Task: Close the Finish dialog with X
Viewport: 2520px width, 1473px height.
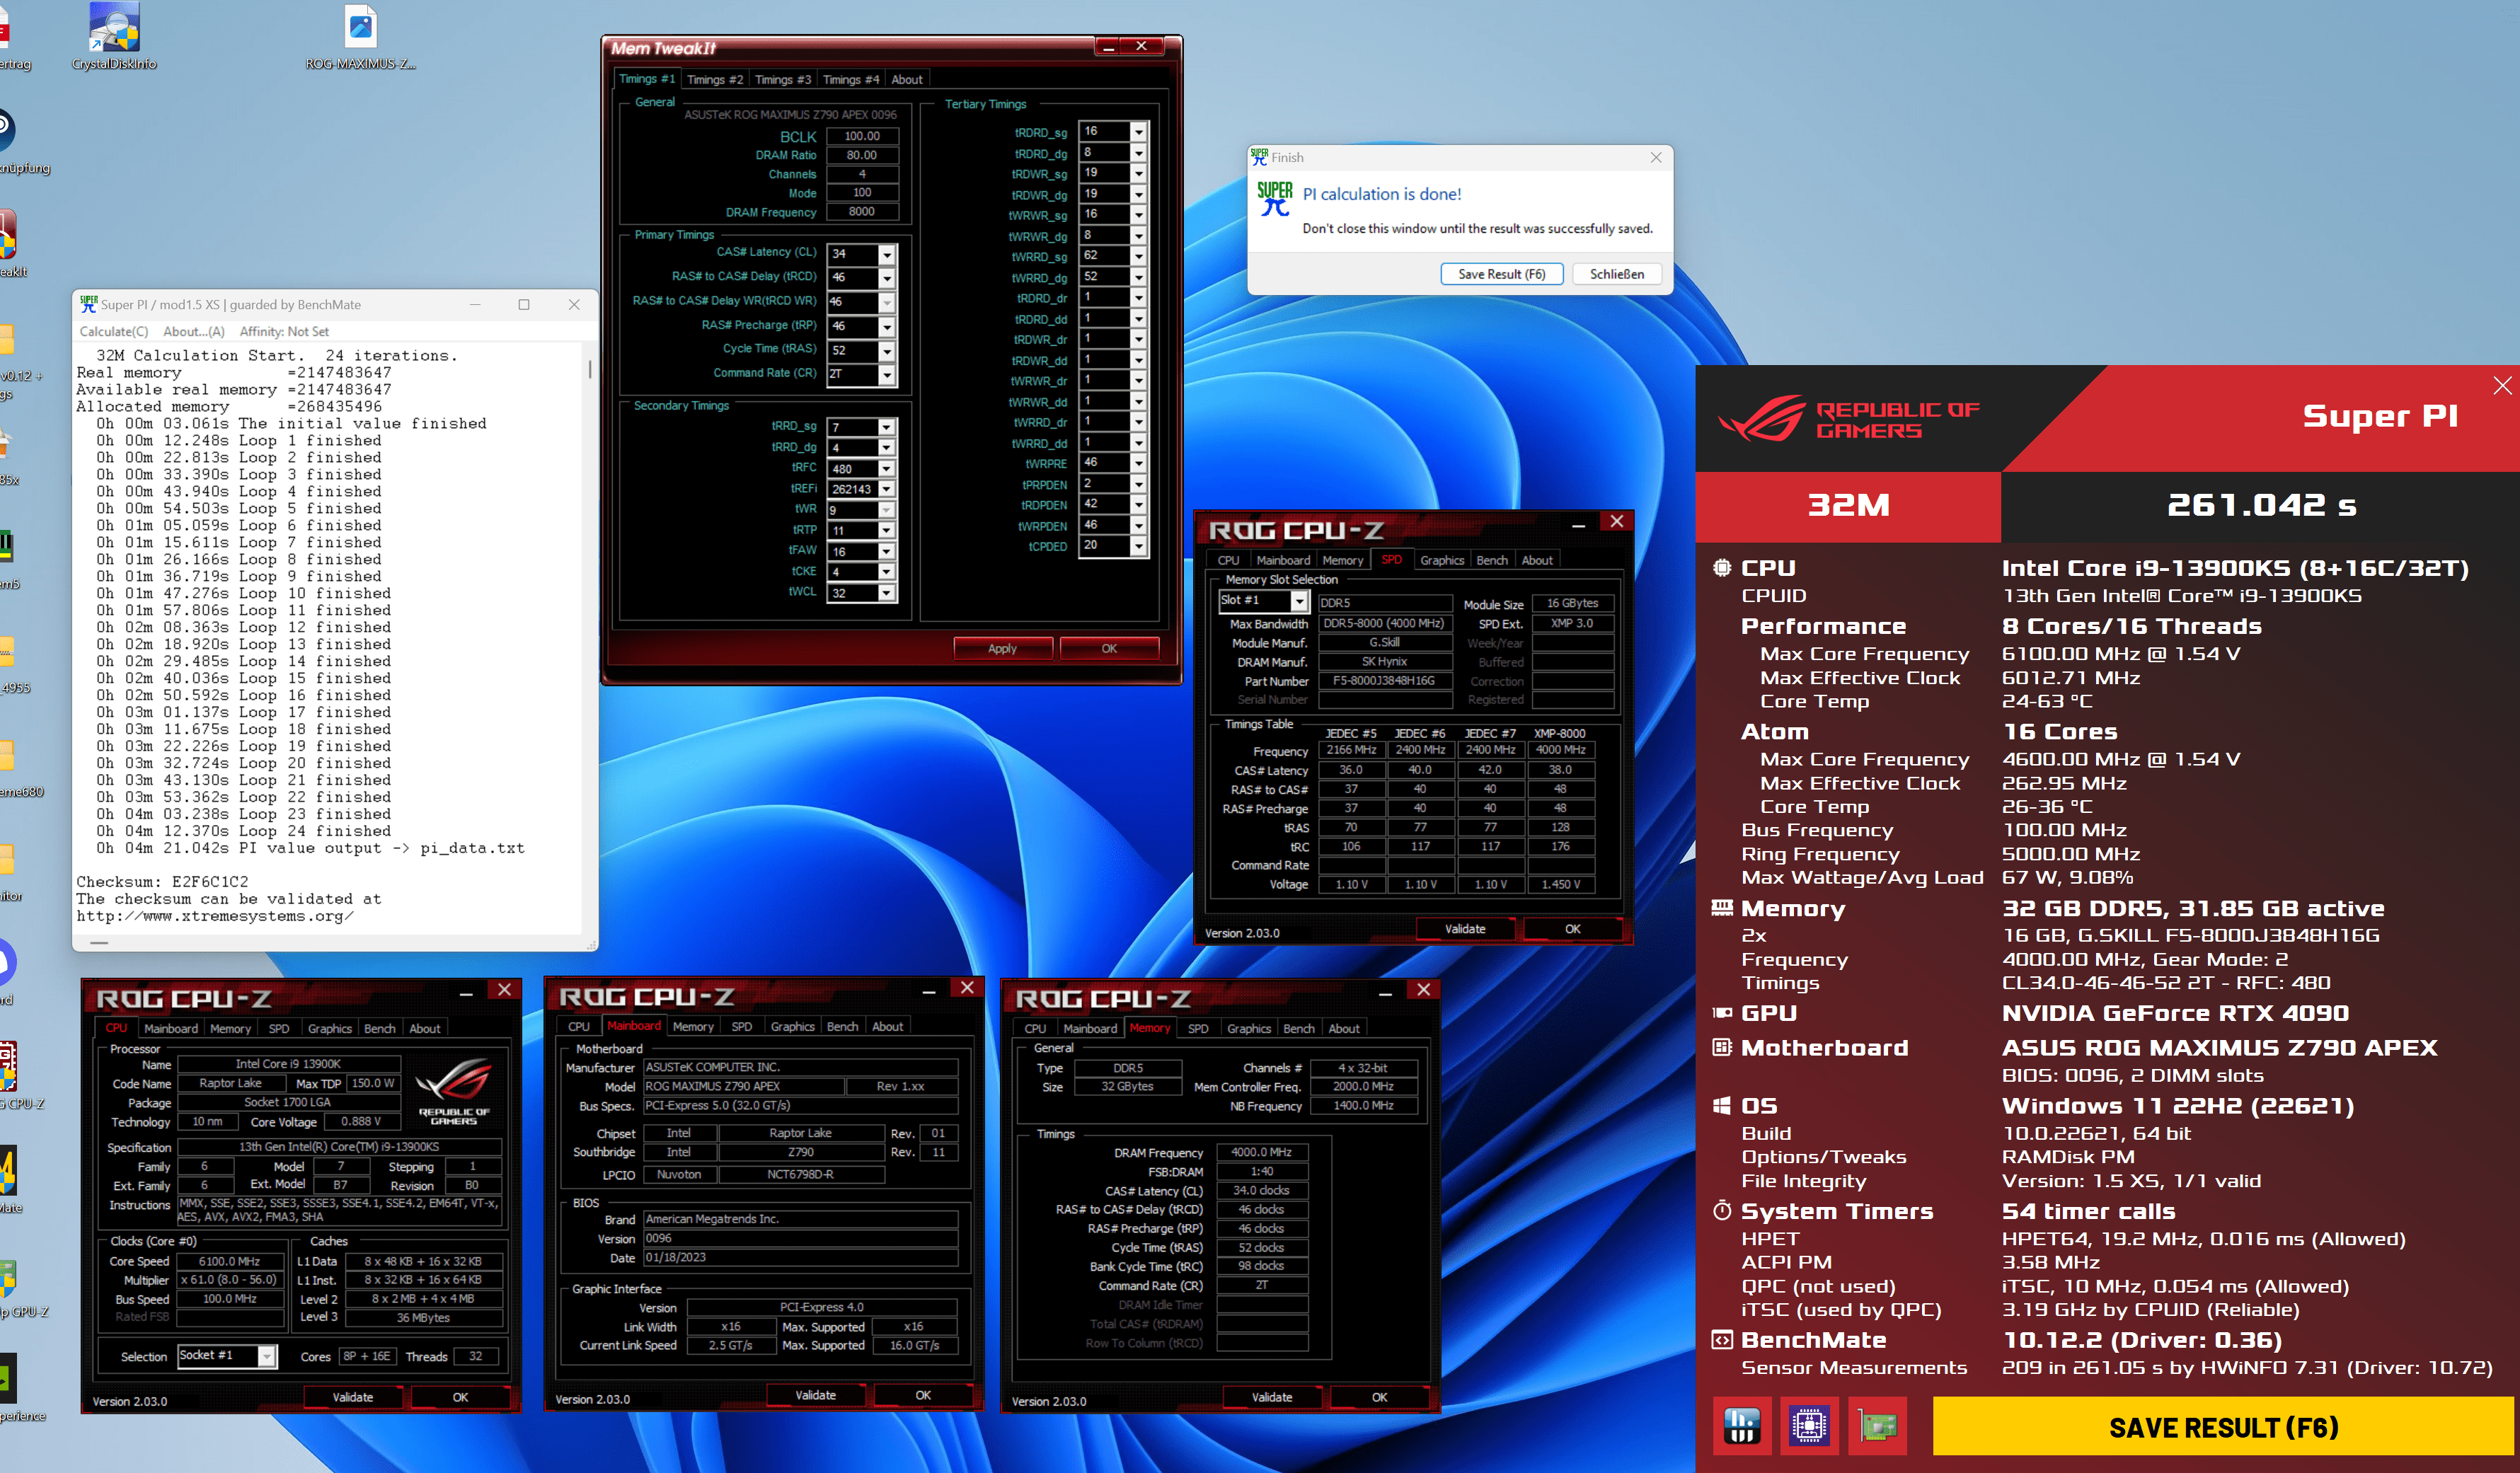Action: (1656, 157)
